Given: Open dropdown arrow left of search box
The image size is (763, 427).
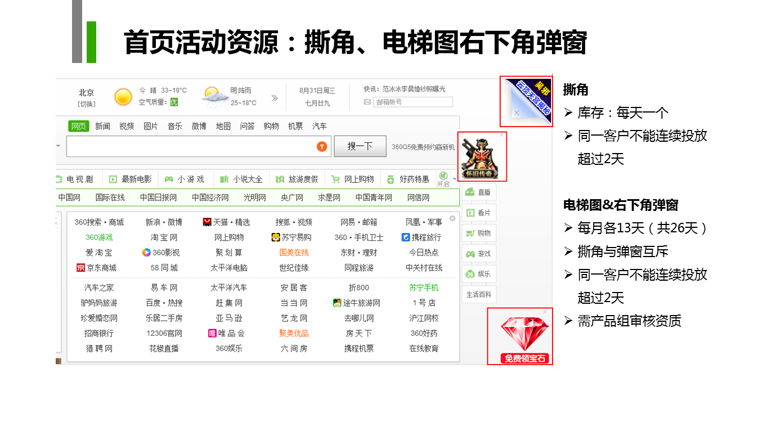Looking at the screenshot, I should pyautogui.click(x=59, y=146).
